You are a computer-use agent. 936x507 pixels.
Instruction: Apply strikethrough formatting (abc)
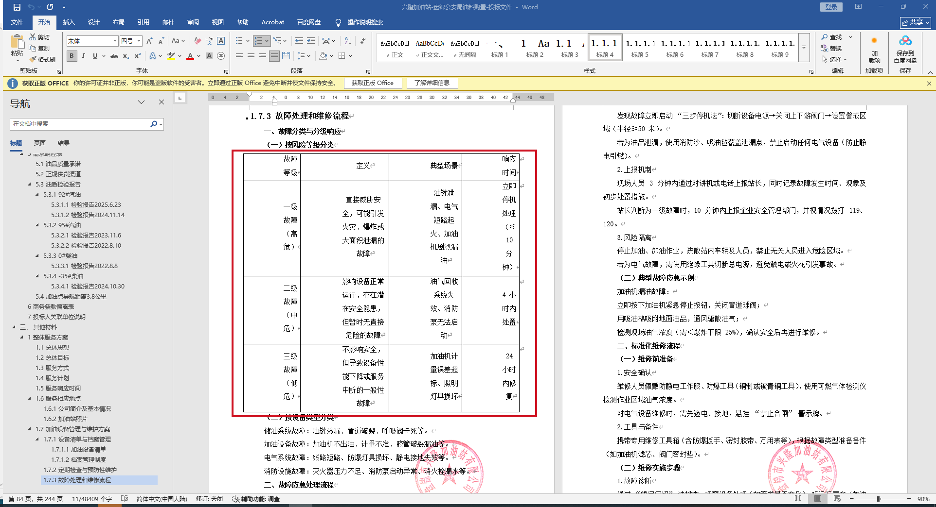tap(114, 56)
